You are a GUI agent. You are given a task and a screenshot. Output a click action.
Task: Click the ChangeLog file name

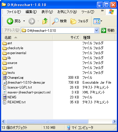(15, 78)
